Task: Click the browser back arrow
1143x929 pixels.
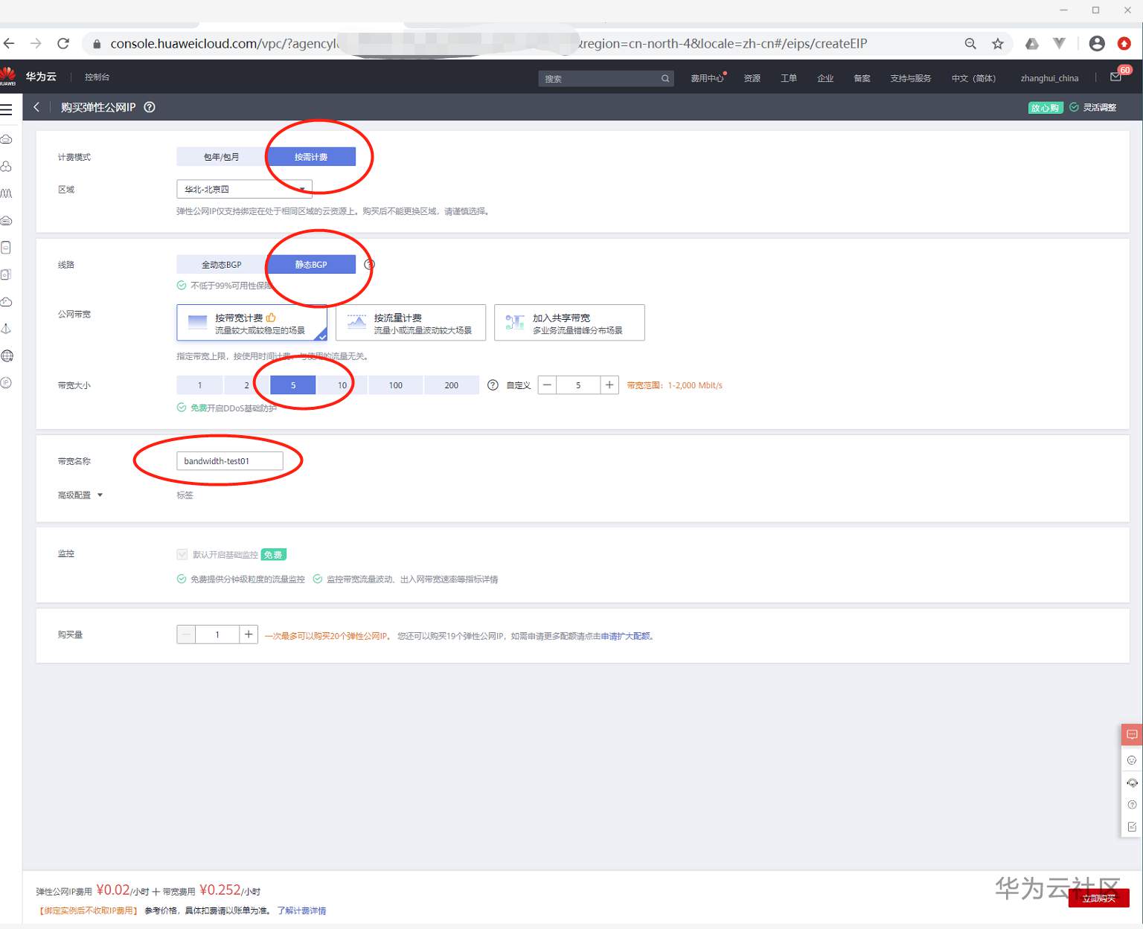Action: pyautogui.click(x=9, y=44)
